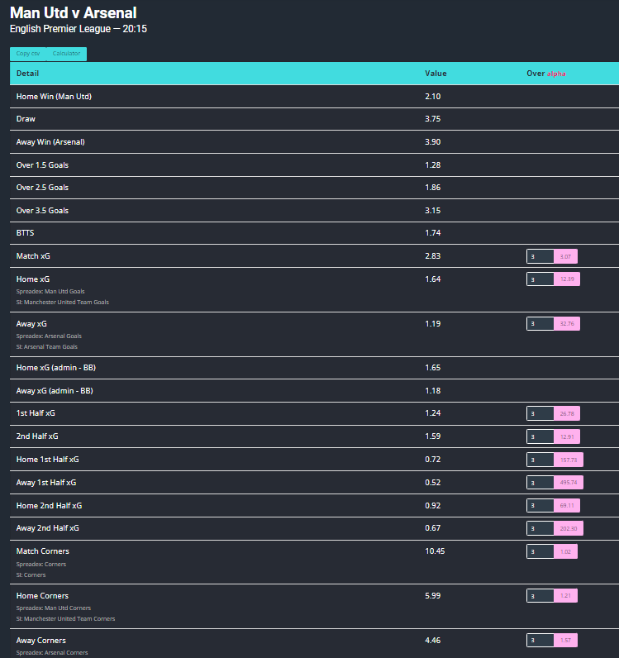Image resolution: width=619 pixels, height=658 pixels.
Task: Click the 3.75 draw value
Action: tap(433, 119)
